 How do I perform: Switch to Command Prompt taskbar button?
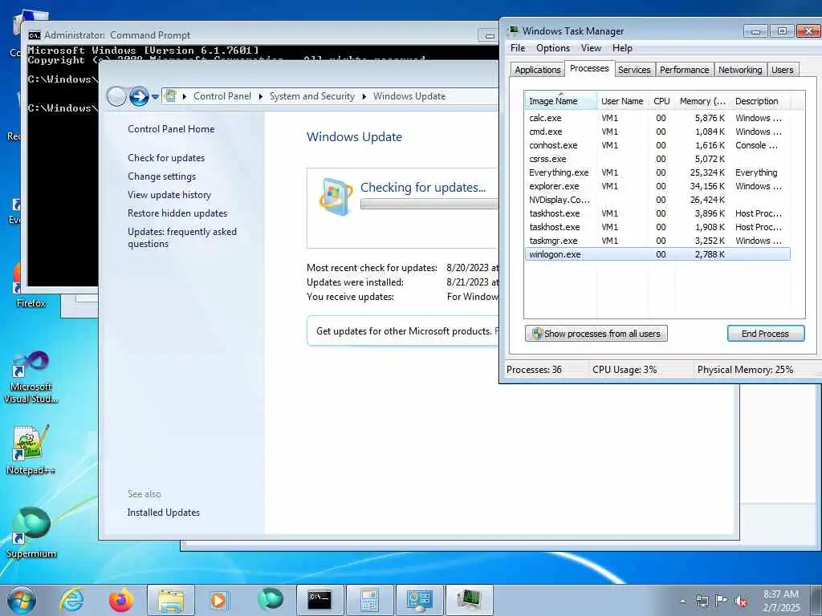319,600
